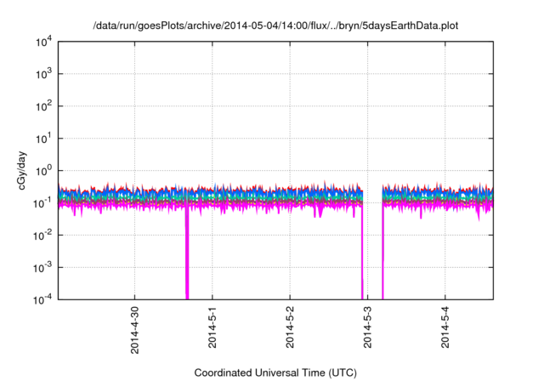This screenshot has width=544, height=381.
Task: Click the 2014-5-3 date tick label
Action: point(368,327)
